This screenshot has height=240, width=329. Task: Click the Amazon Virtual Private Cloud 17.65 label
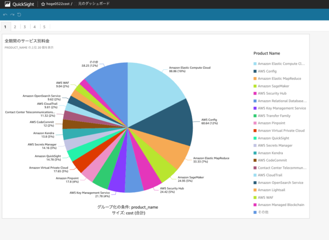(x=49, y=169)
